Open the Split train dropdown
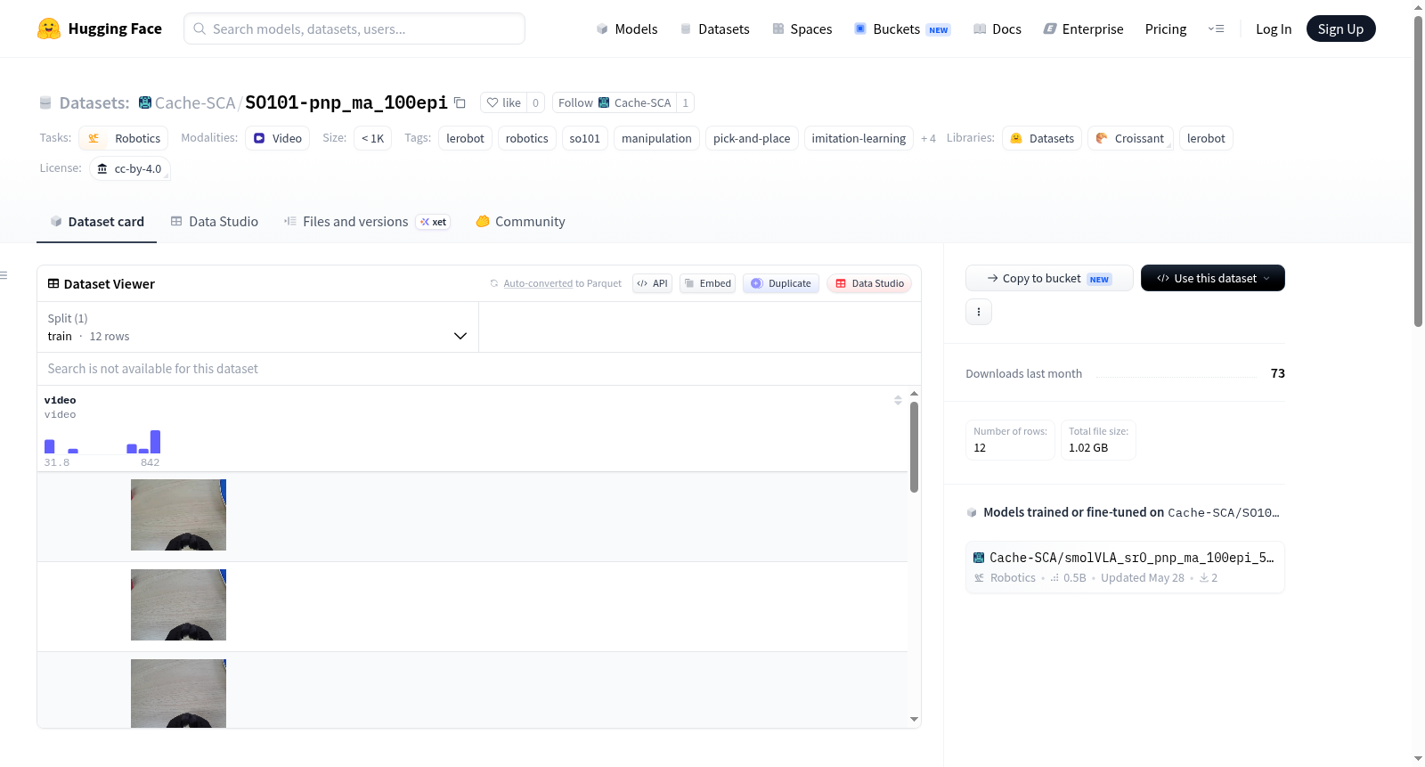Screen dimensions: 1425x767 tap(257, 327)
